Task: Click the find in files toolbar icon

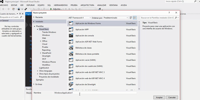Action: click(100, 9)
